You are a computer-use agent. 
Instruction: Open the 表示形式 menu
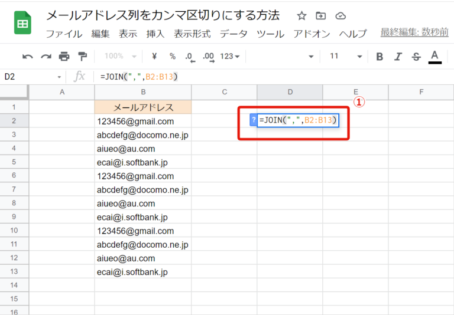[x=192, y=34]
